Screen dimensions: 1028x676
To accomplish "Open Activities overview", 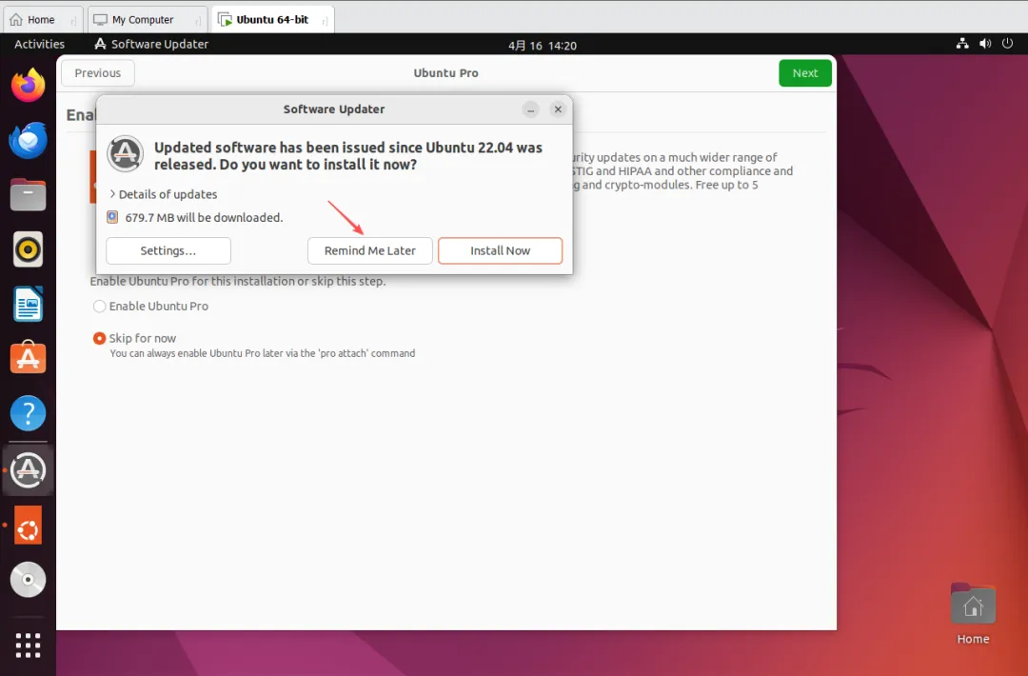I will click(39, 44).
